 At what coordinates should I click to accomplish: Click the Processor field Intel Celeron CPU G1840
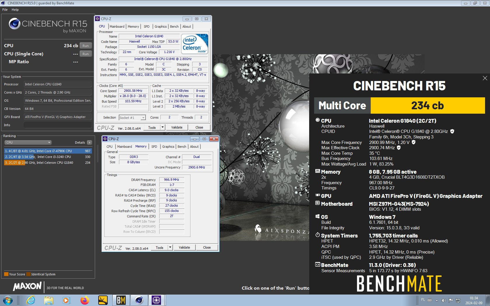[58, 84]
